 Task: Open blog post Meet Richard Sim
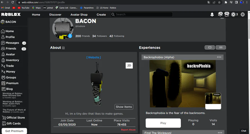tap(12, 95)
